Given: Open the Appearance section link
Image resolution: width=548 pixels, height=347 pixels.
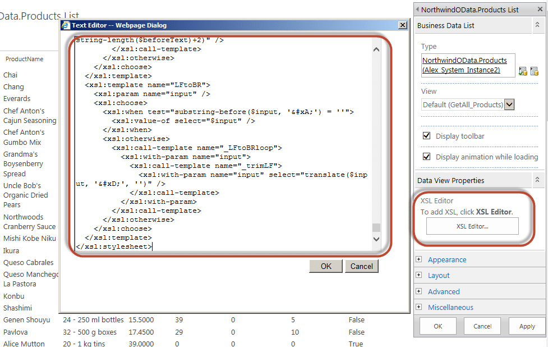Looking at the screenshot, I should 447,259.
